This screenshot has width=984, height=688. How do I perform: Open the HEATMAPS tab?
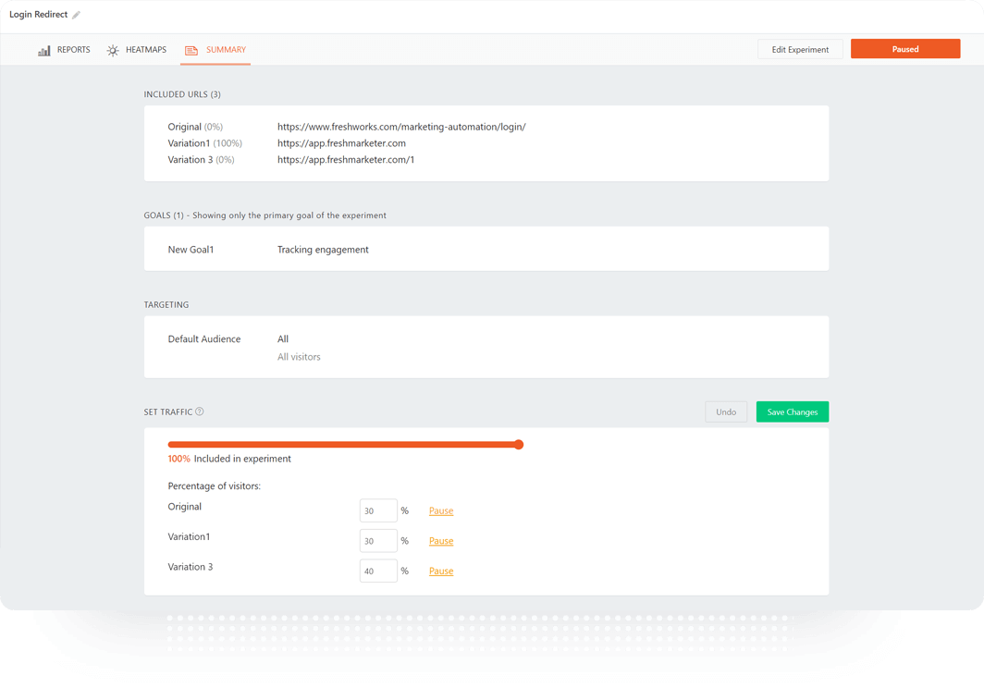(x=145, y=50)
